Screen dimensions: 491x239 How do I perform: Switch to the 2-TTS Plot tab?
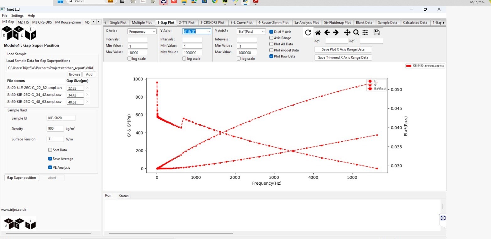(187, 23)
